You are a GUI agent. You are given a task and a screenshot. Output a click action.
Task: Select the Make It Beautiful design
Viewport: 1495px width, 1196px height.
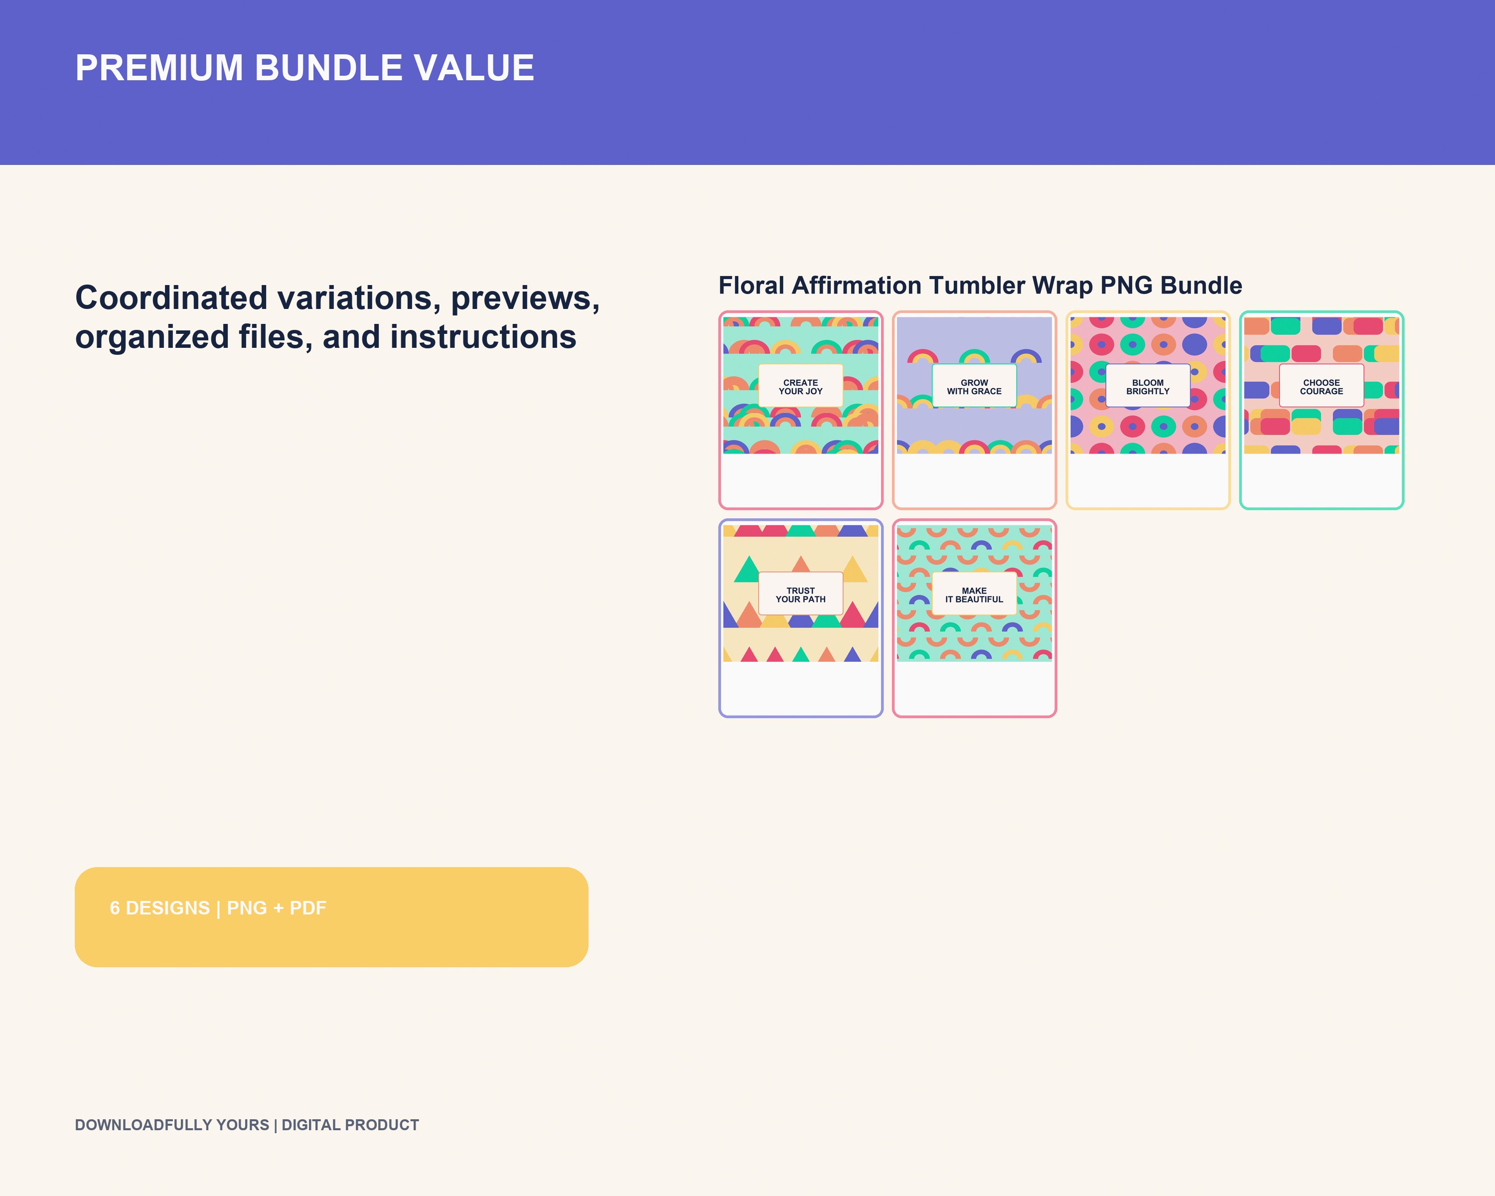pyautogui.click(x=974, y=618)
